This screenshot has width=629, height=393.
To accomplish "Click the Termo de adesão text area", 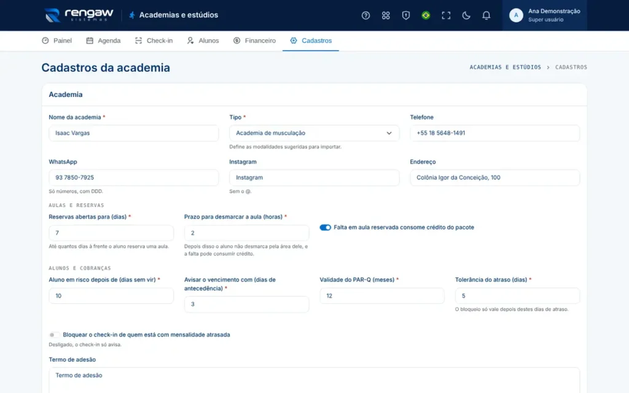I will click(314, 380).
